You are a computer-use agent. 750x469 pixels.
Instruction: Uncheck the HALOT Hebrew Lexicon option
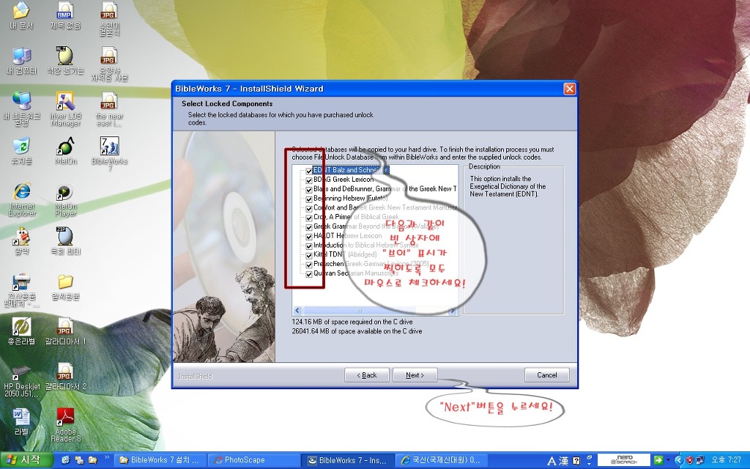308,234
